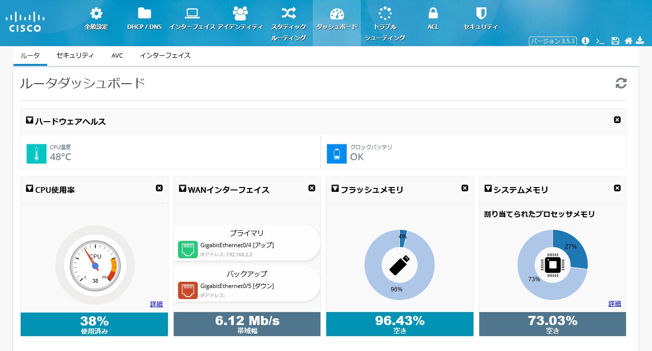
Task: Click the save floppy disk icon
Action: point(615,41)
